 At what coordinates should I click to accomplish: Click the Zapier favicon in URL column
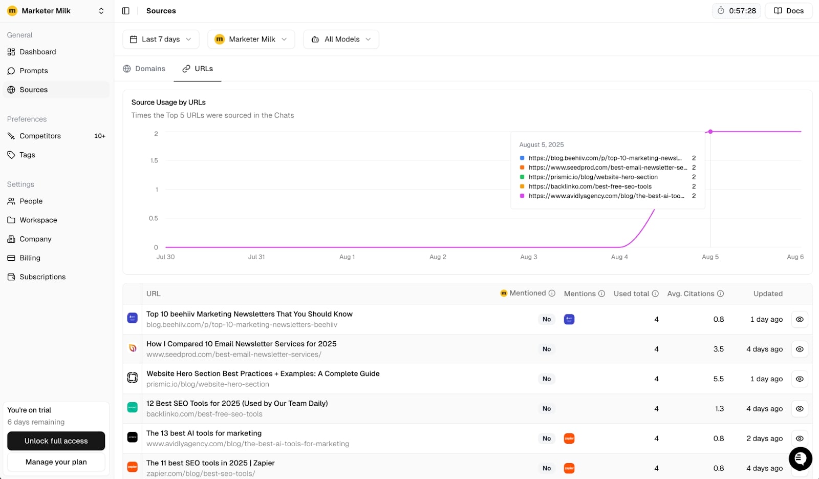[133, 467]
